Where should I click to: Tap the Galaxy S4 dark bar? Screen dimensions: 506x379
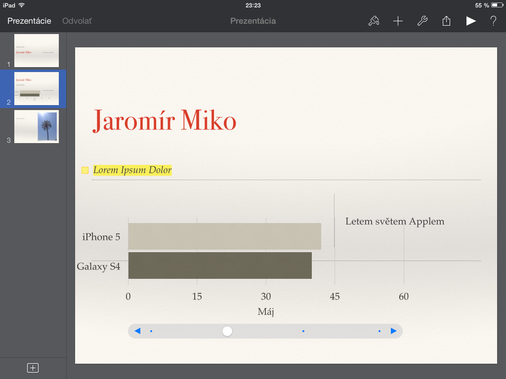pyautogui.click(x=220, y=265)
